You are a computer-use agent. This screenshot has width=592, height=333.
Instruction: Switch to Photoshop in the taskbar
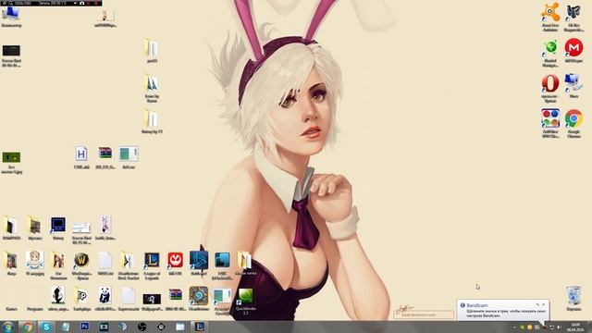coord(84,327)
